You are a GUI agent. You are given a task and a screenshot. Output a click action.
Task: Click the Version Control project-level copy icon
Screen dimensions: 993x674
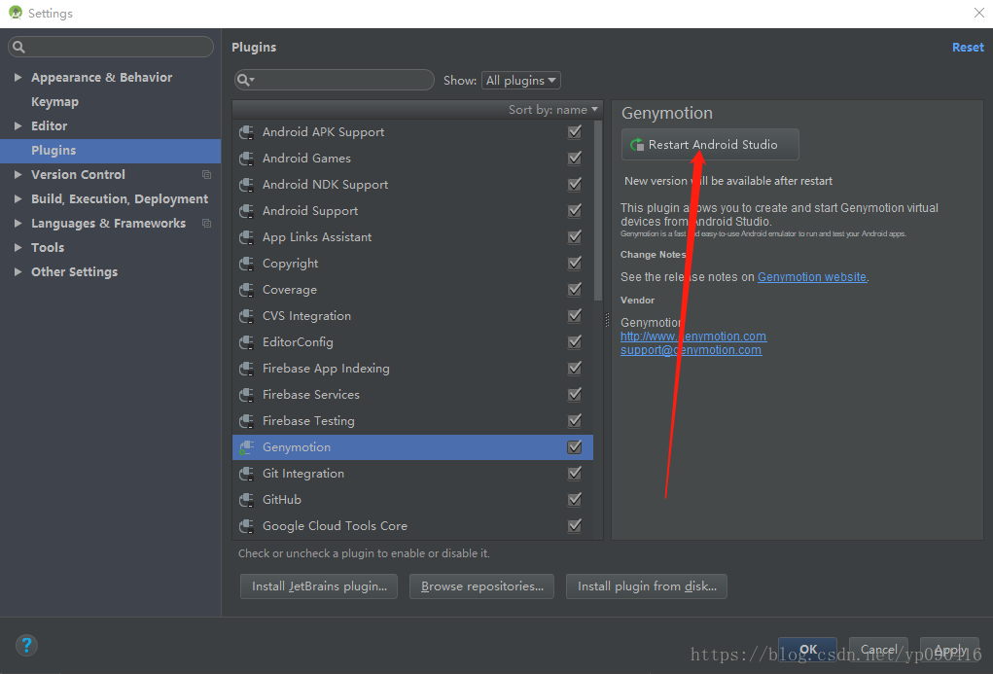coord(206,174)
